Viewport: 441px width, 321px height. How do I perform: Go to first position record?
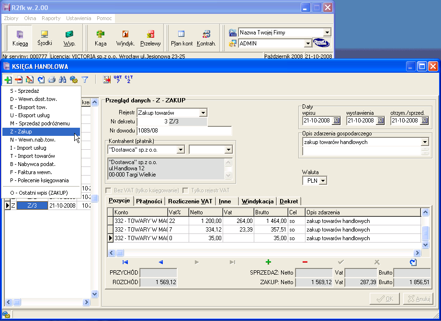(125, 262)
